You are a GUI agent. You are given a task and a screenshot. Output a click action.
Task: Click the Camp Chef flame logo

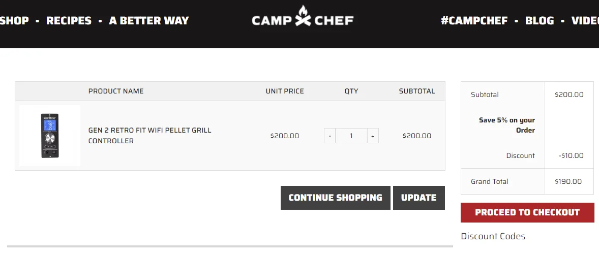303,16
